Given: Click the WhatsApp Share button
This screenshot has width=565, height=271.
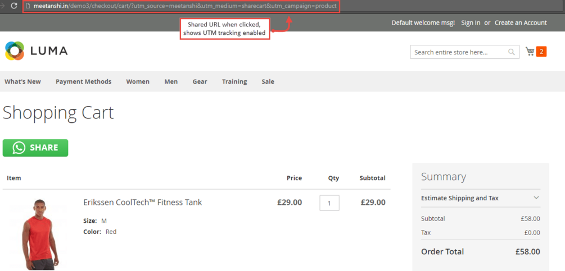Looking at the screenshot, I should click(35, 148).
